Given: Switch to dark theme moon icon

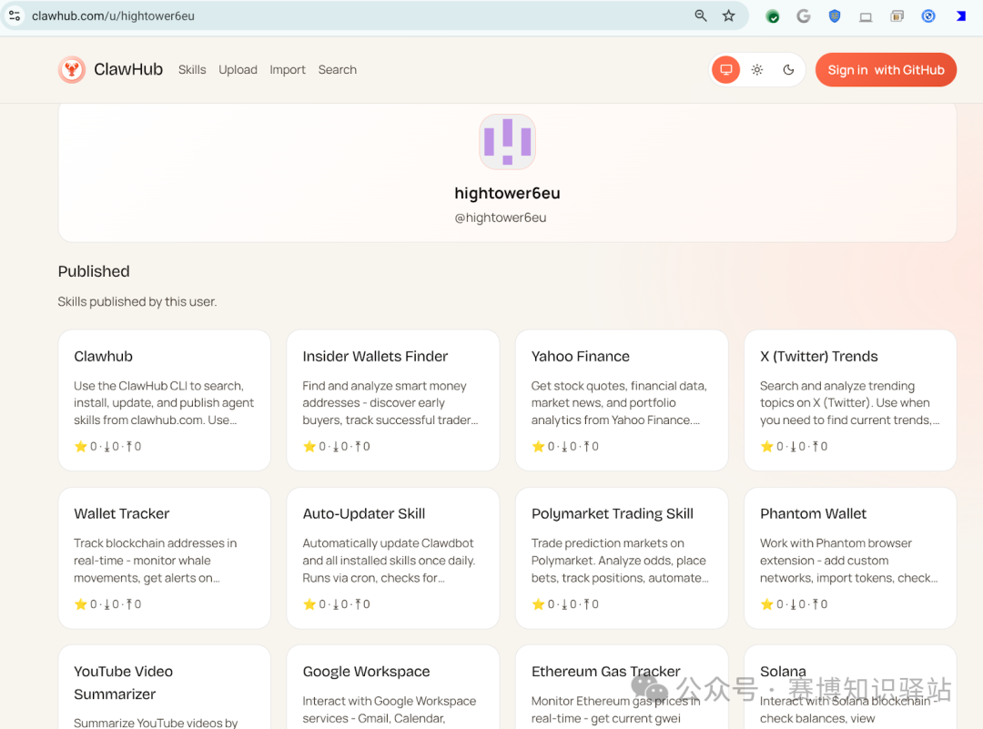Looking at the screenshot, I should 788,69.
